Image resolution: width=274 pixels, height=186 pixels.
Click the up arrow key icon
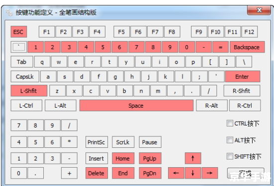pos(193,158)
